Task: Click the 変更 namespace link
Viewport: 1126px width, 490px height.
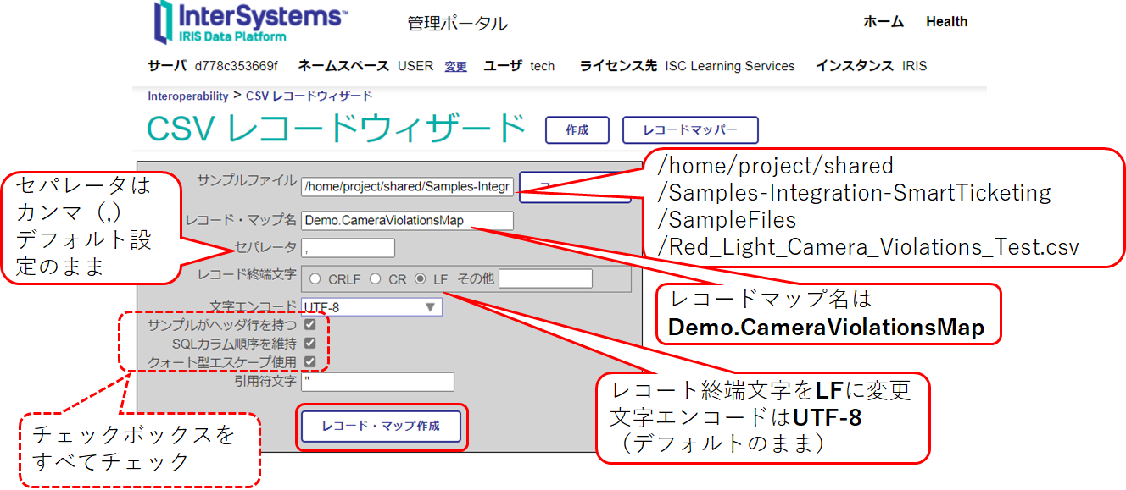Action: (455, 66)
